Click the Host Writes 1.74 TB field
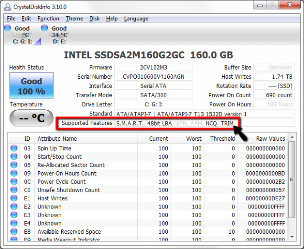Screen dimensions: 304x249 point(274,77)
